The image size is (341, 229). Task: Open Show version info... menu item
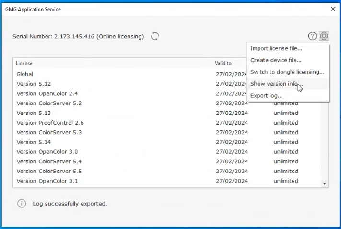tap(287, 84)
